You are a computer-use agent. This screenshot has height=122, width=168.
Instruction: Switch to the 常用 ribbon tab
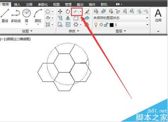(x=5, y=4)
